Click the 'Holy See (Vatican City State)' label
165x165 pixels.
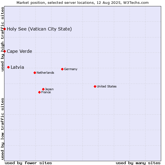click(x=39, y=29)
